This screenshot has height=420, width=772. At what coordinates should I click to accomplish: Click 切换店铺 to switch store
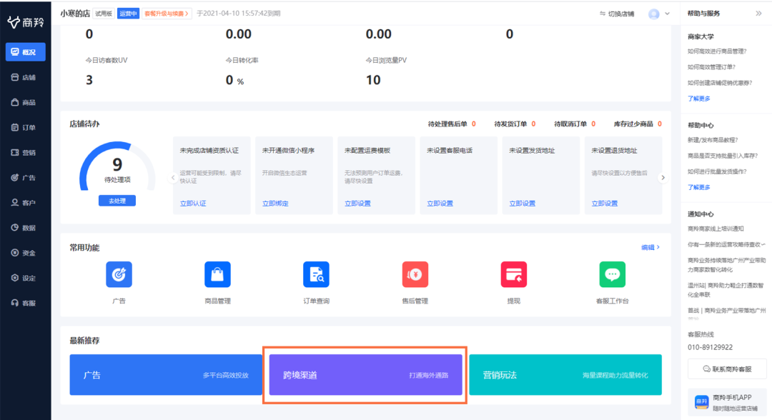tap(615, 14)
